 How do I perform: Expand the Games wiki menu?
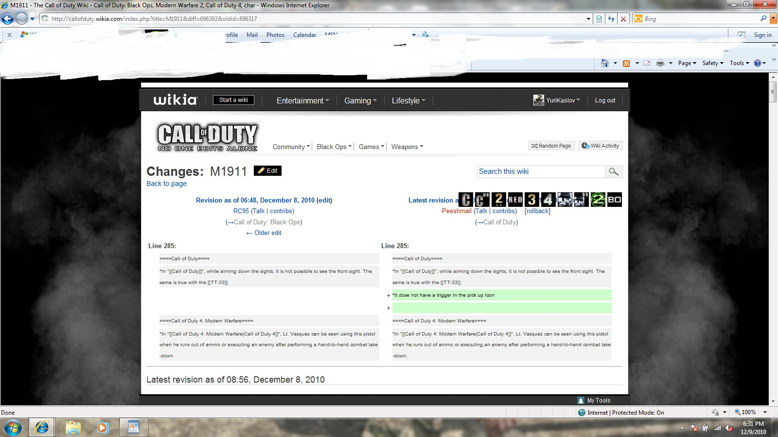click(371, 147)
